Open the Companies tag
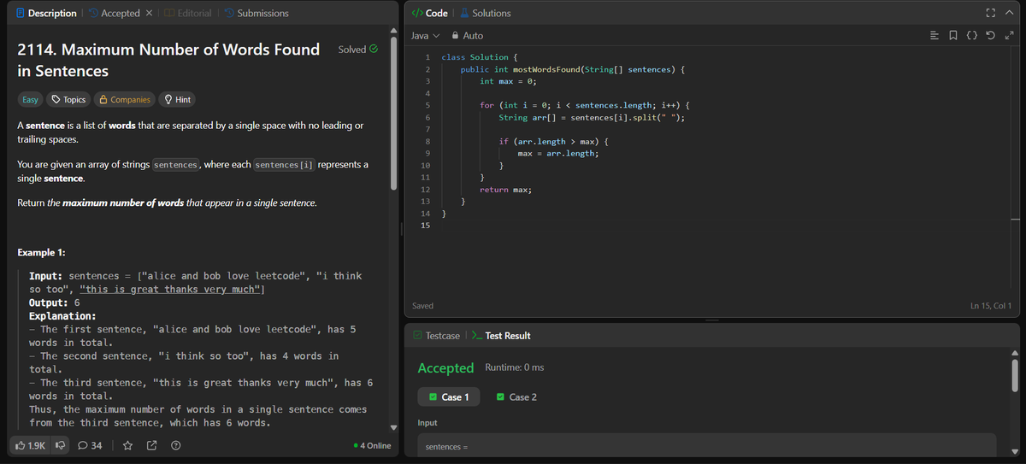The image size is (1026, 464). (x=125, y=100)
